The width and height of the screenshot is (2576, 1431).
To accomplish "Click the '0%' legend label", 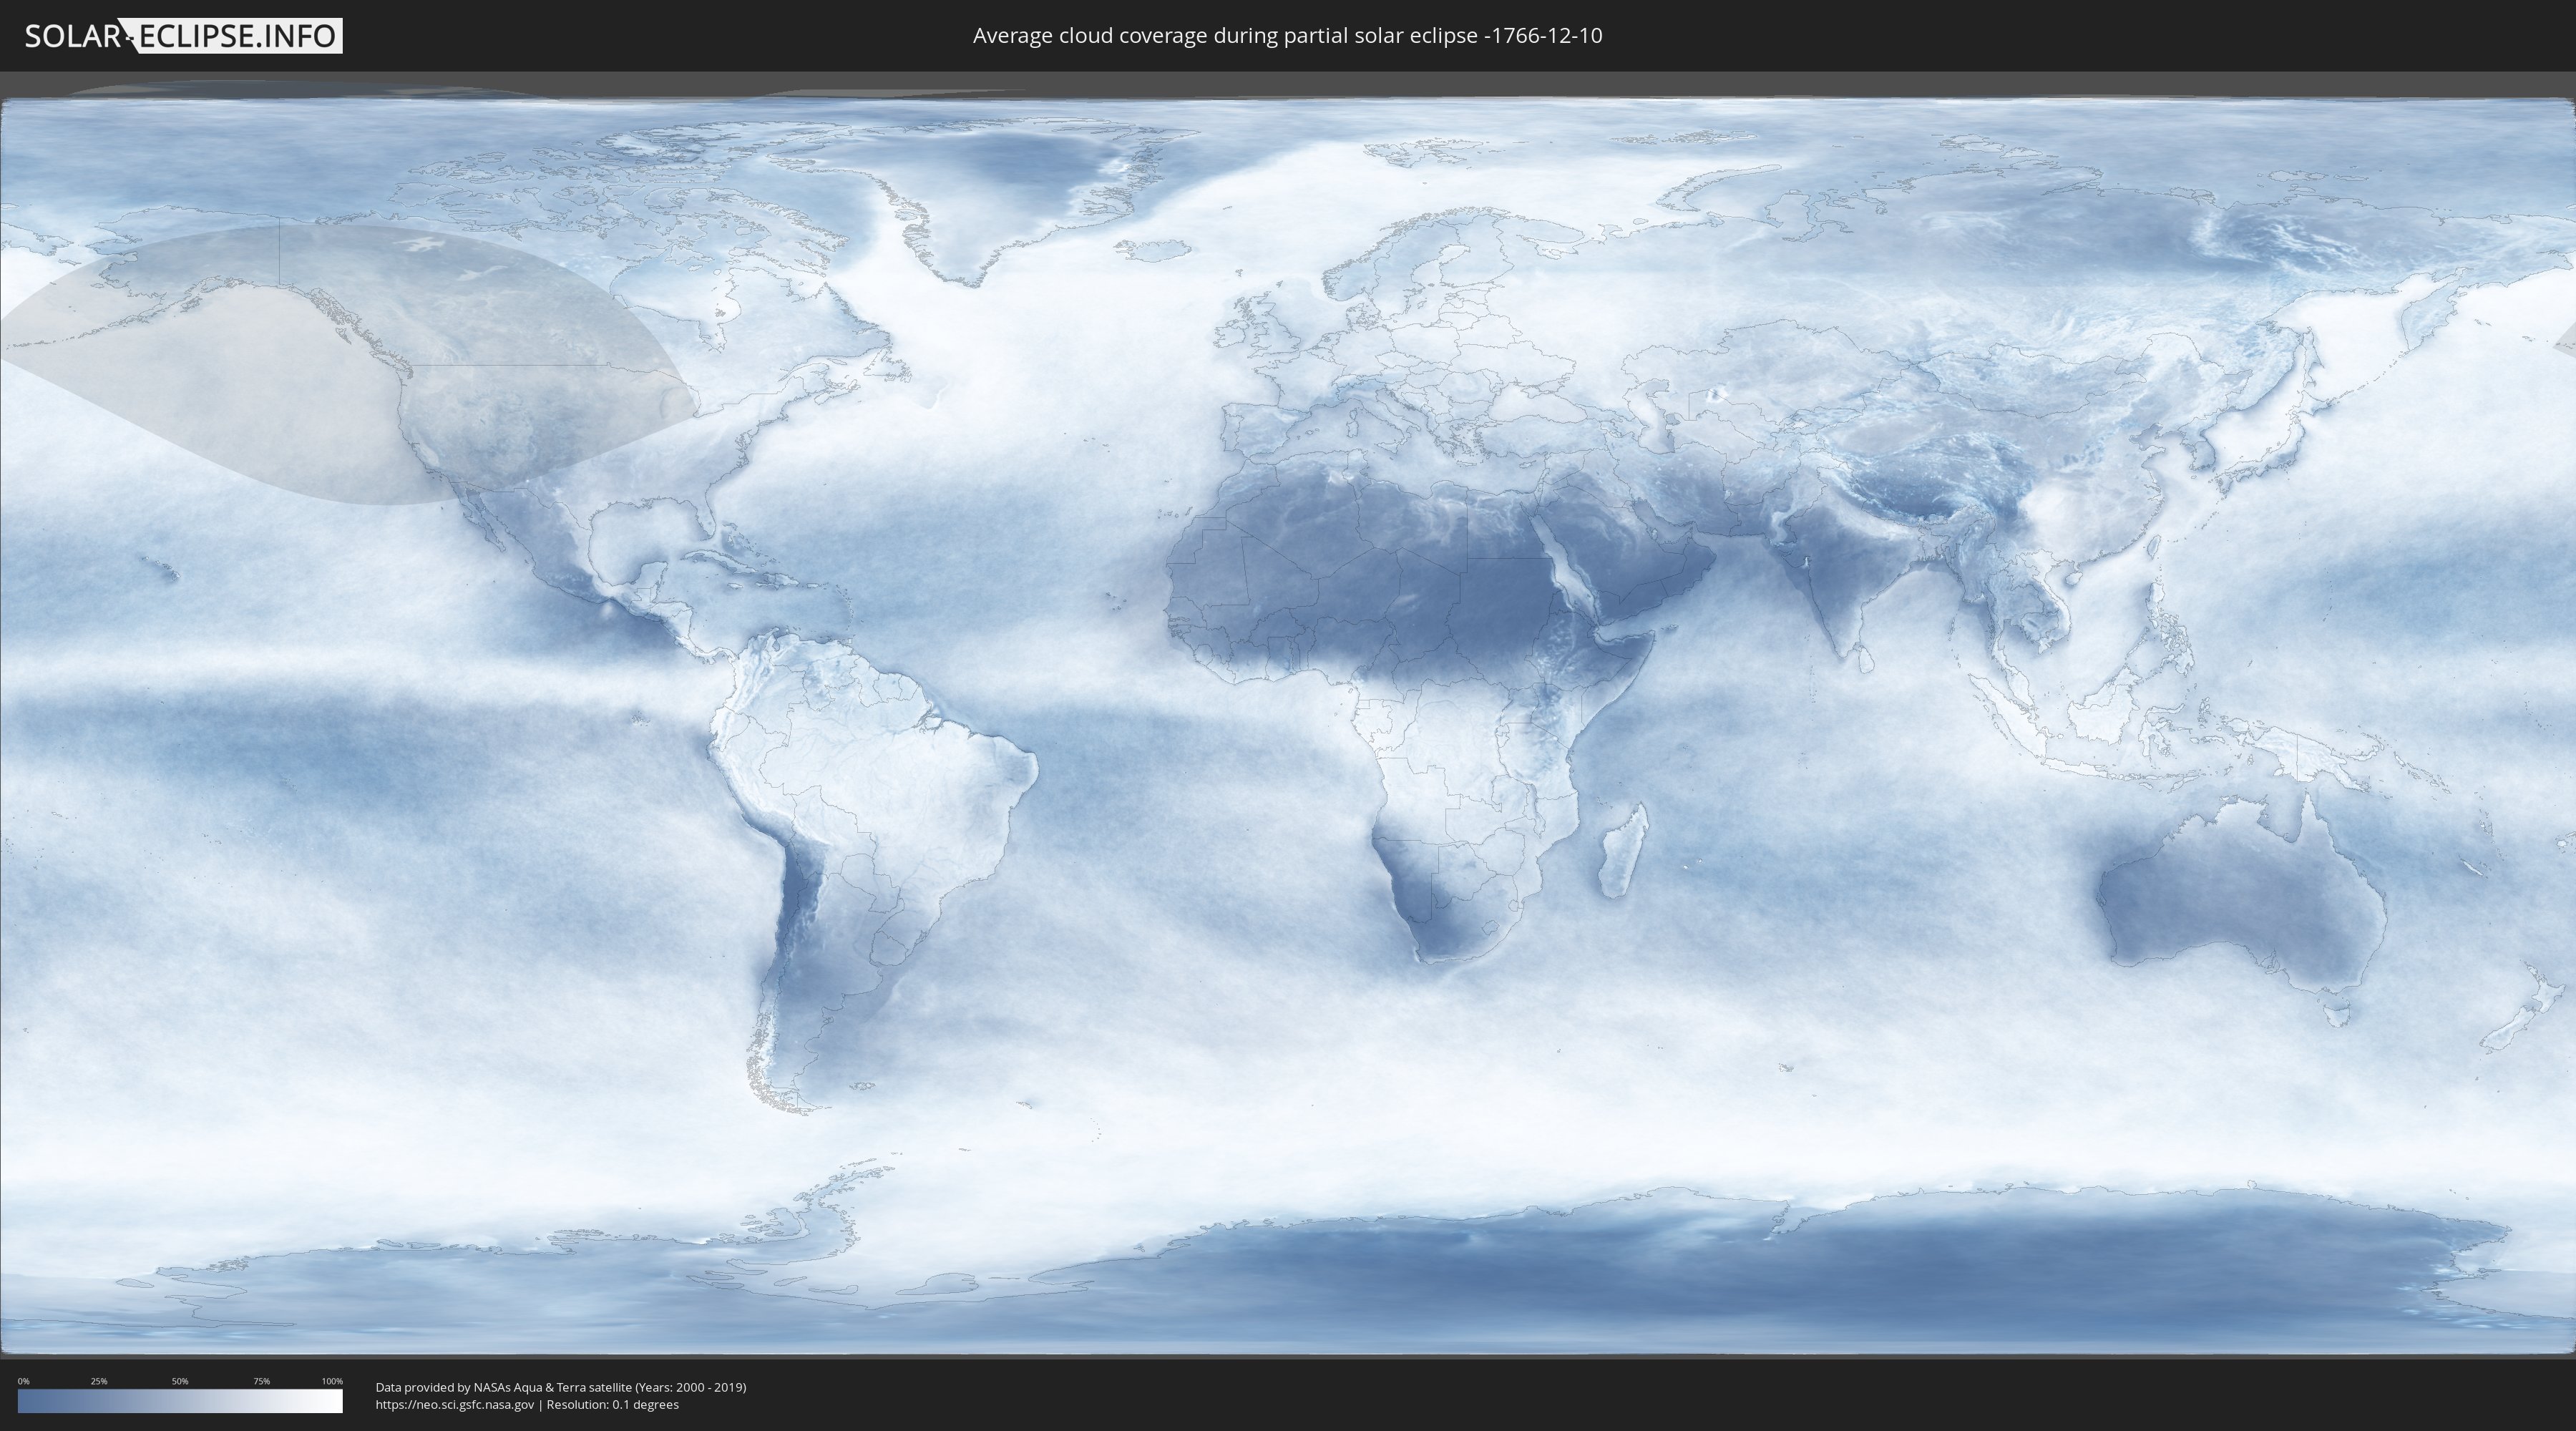I will (x=24, y=1381).
